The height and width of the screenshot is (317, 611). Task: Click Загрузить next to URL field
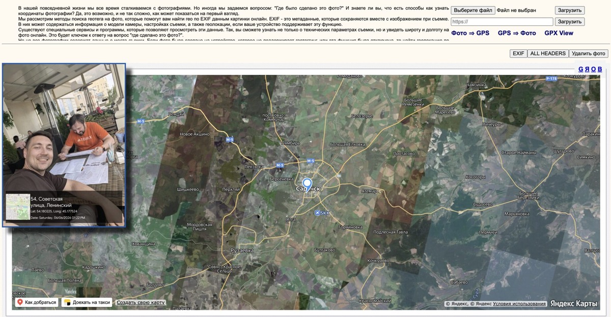(x=569, y=22)
